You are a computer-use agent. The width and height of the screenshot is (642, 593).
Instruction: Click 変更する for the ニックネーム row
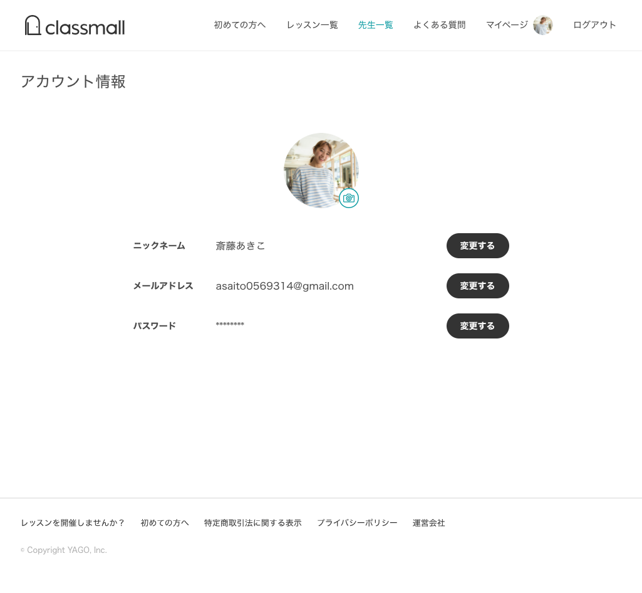477,246
